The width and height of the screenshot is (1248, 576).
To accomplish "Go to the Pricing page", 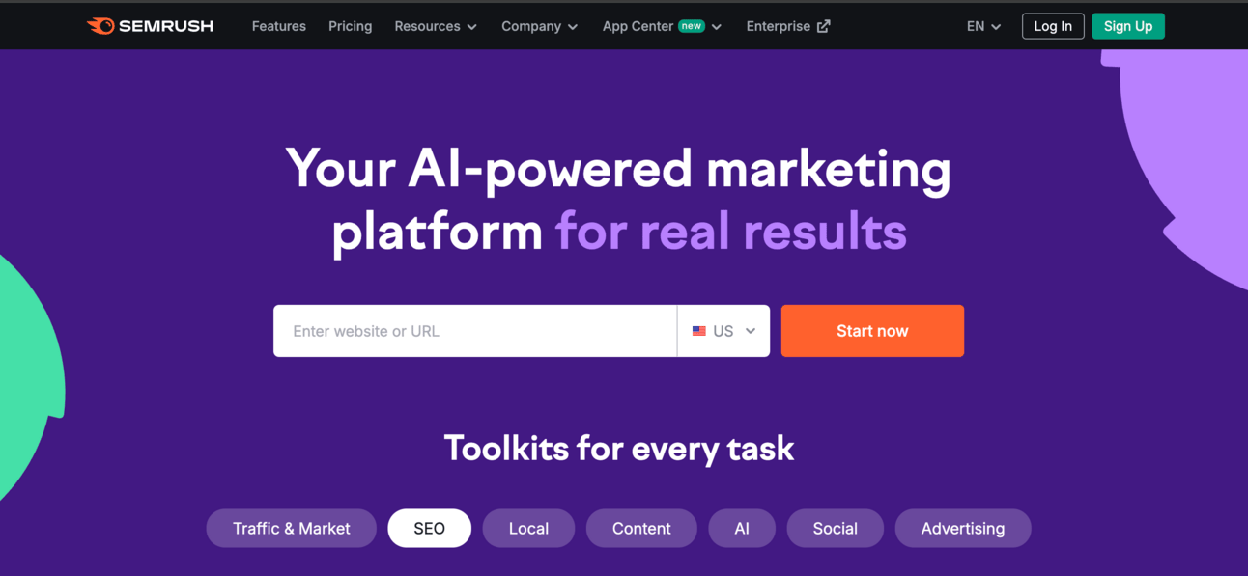I will 350,26.
